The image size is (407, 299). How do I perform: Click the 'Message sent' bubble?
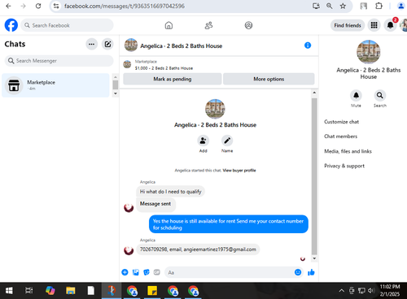click(155, 204)
